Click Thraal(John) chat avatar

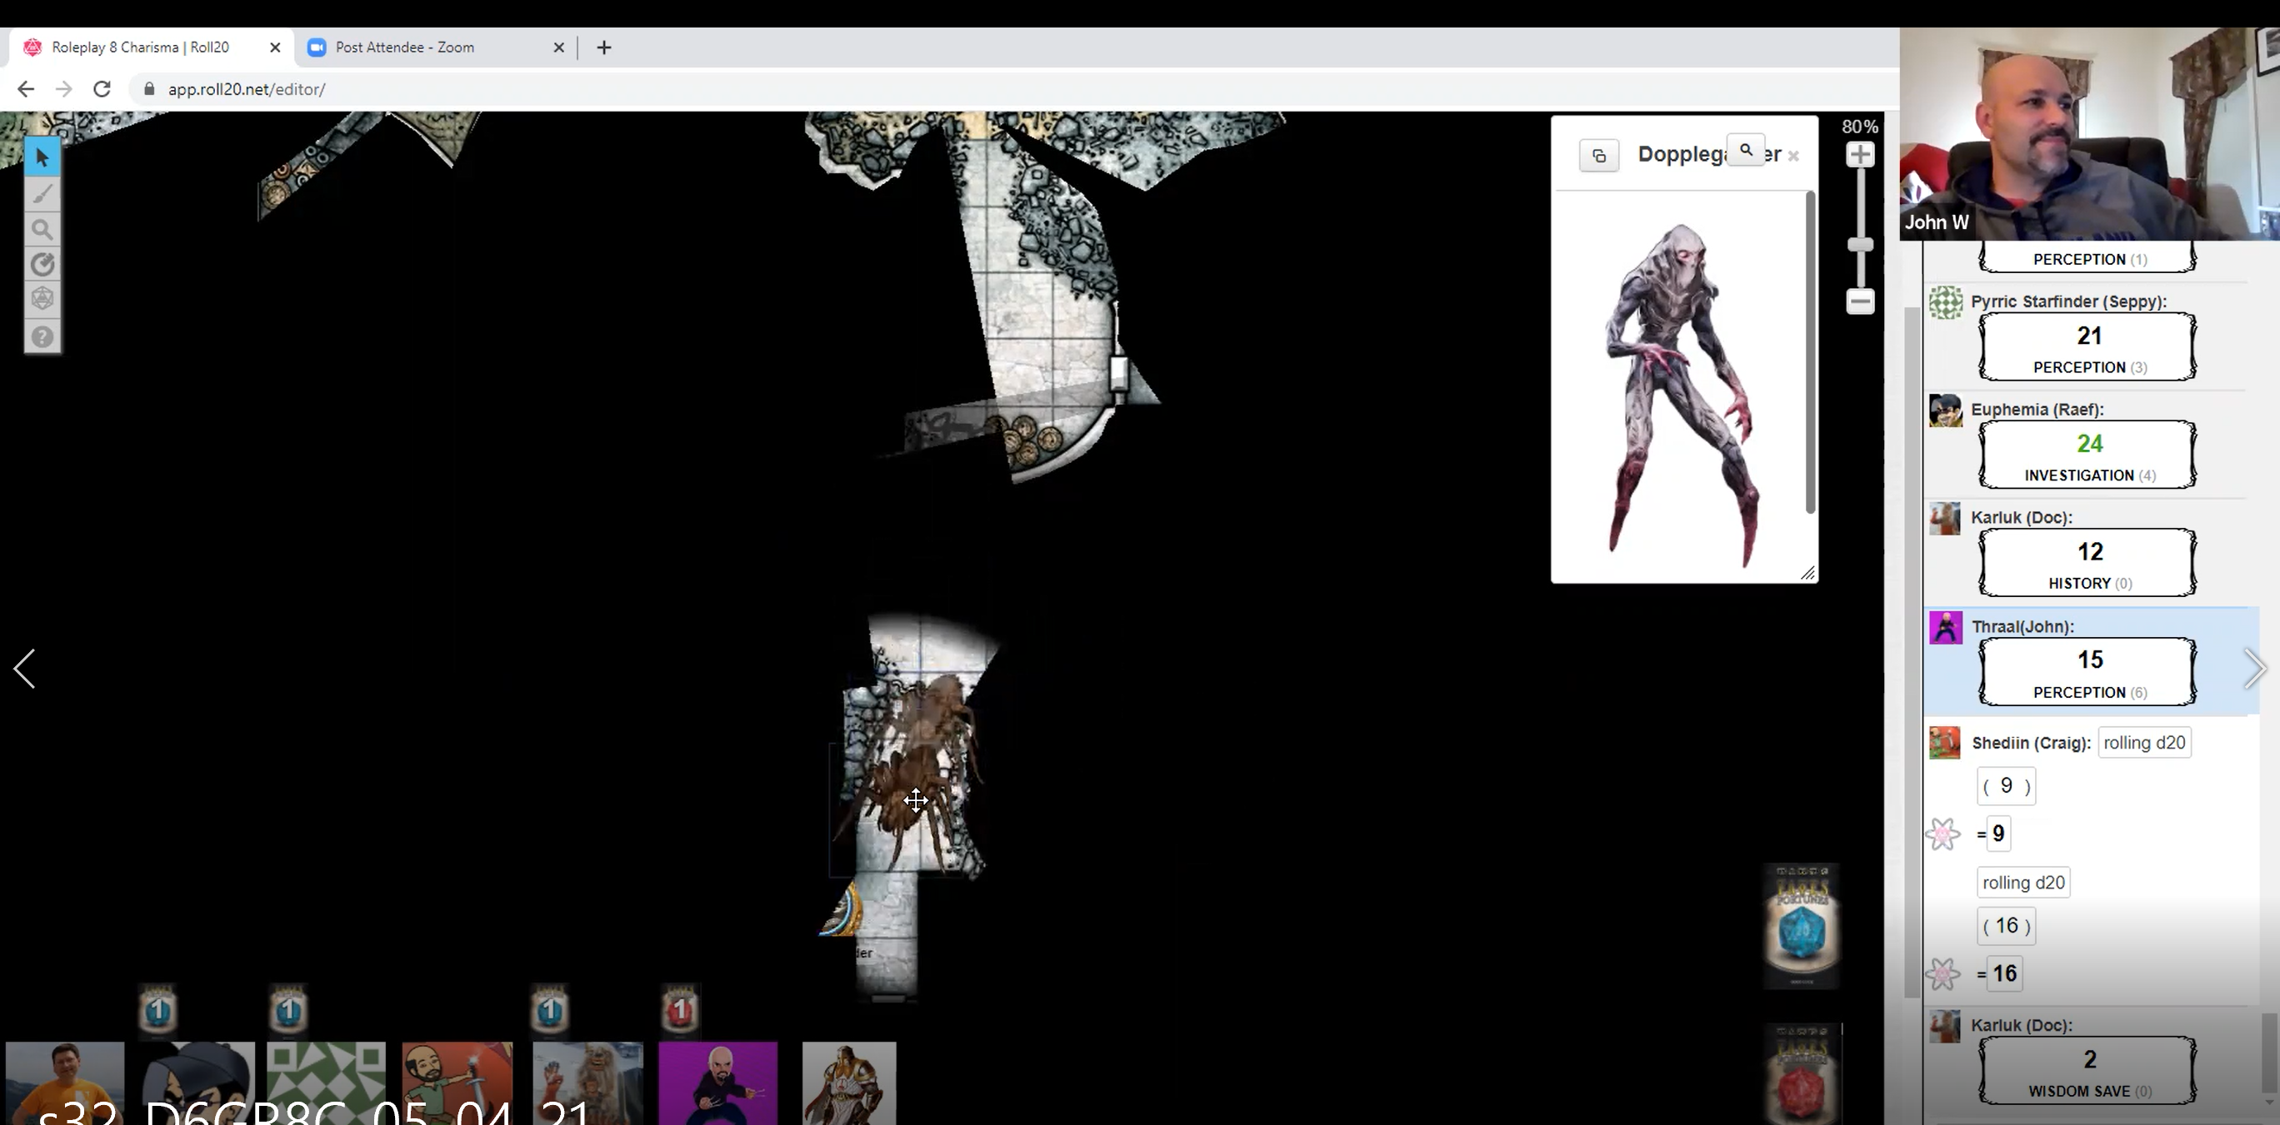1946,628
